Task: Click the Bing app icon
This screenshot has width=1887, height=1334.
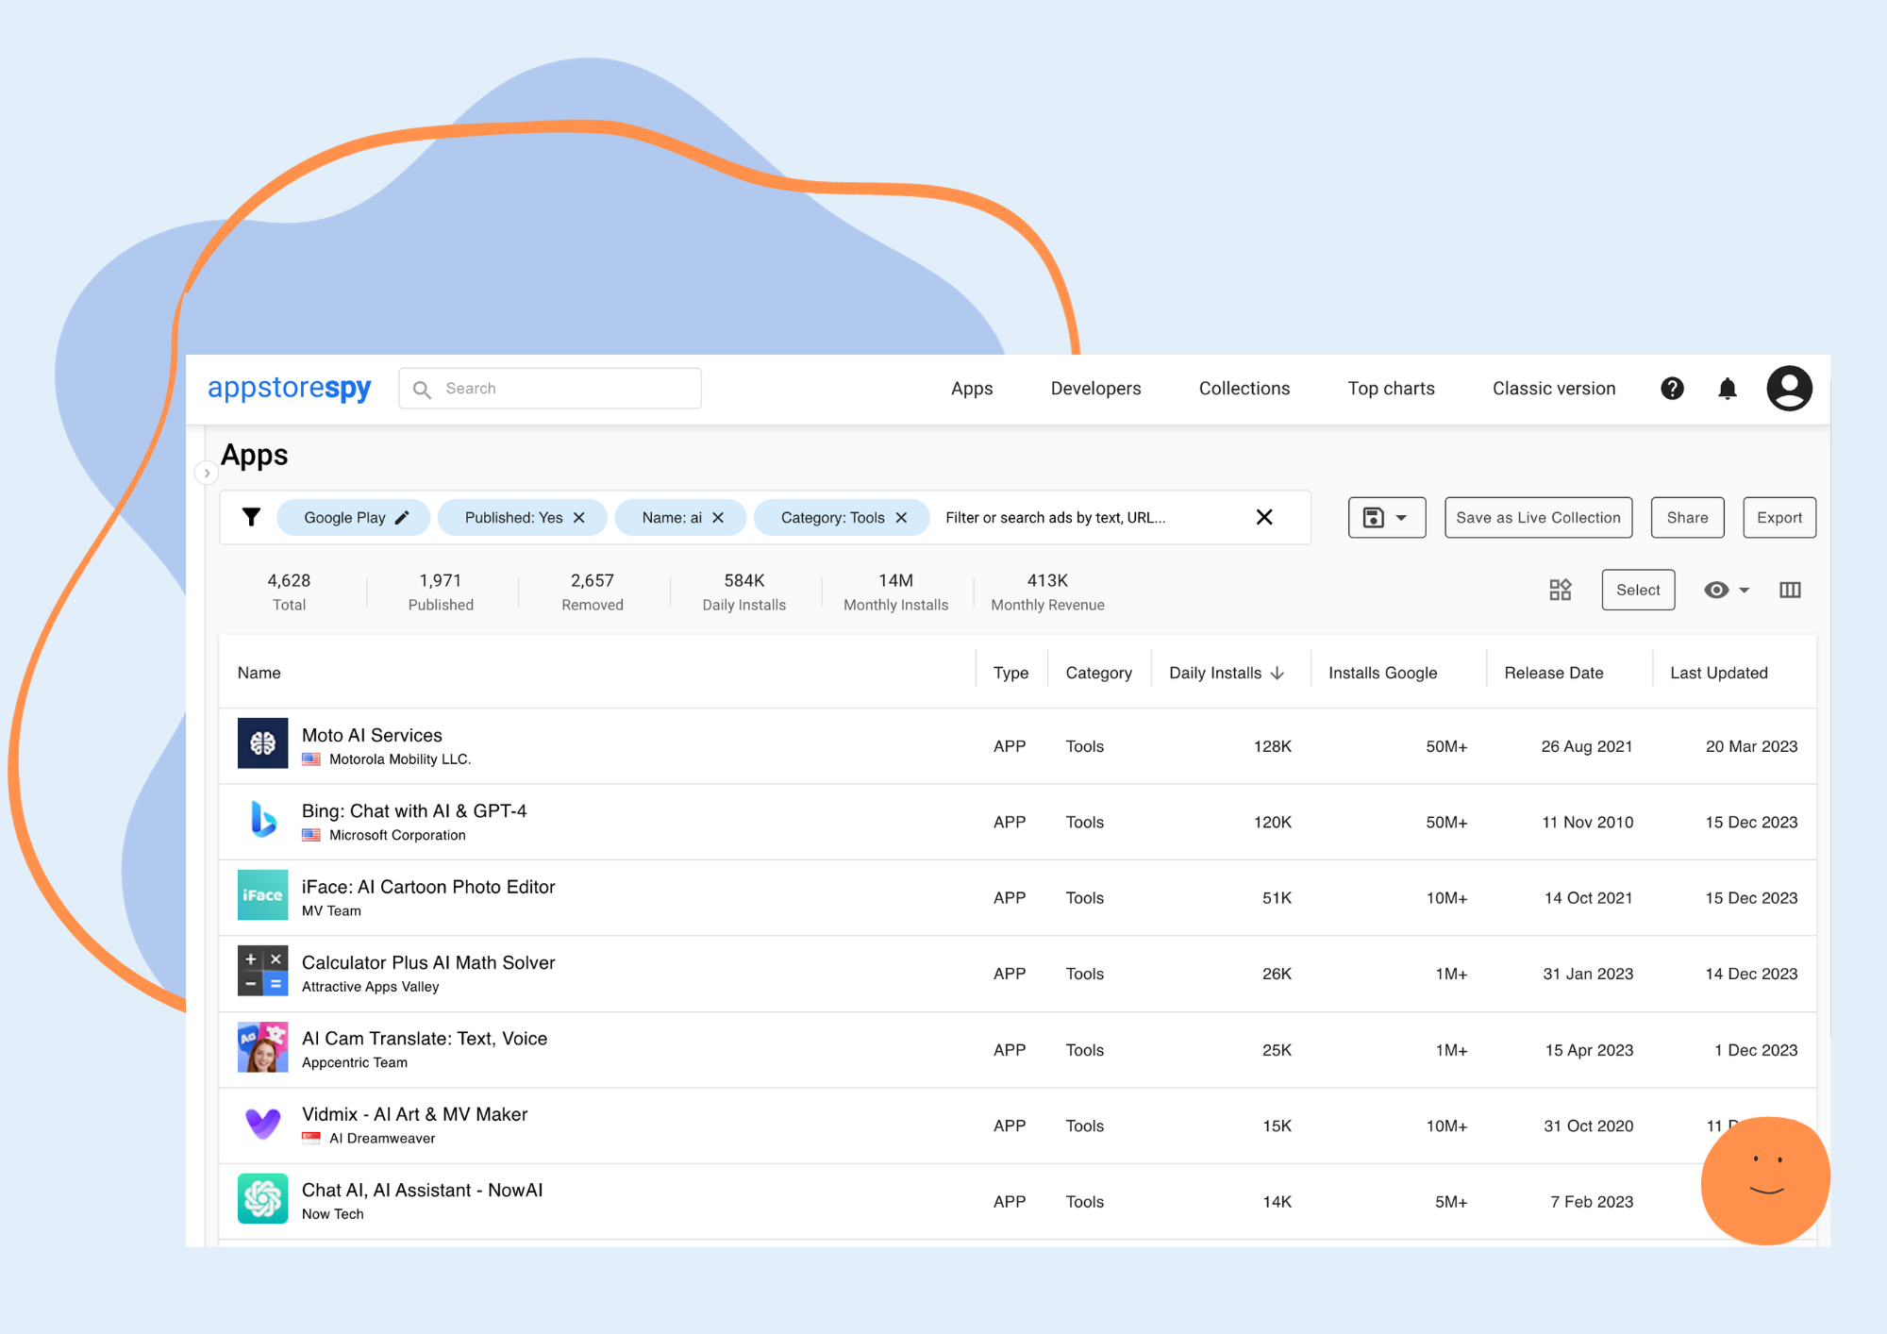Action: coord(262,819)
